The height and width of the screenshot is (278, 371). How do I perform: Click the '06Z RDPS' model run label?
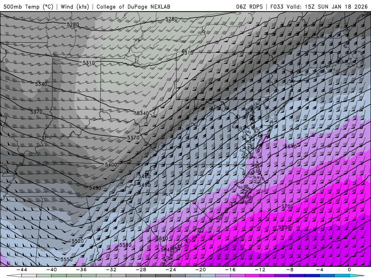point(249,6)
